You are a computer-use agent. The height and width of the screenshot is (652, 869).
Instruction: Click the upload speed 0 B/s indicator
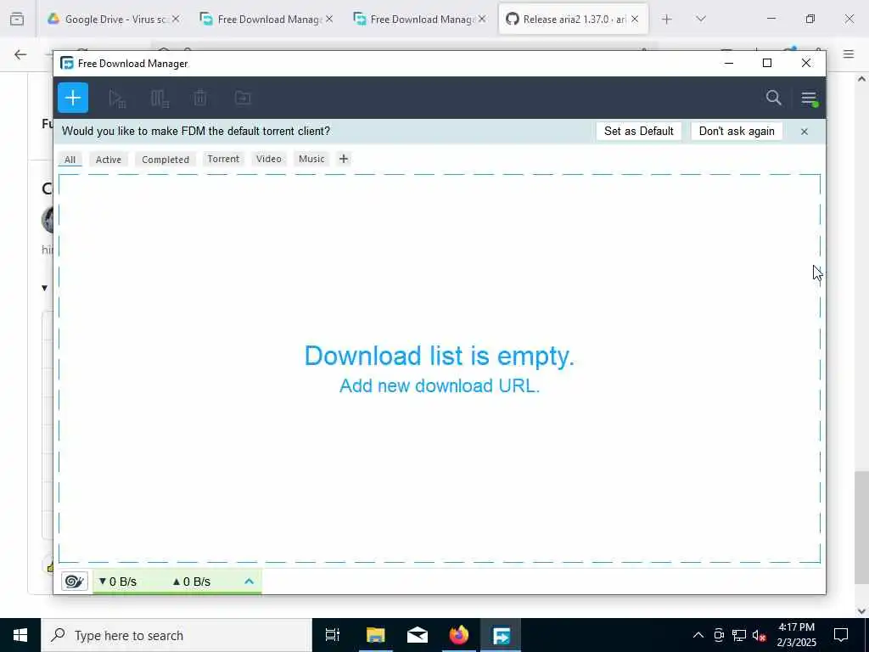click(192, 582)
